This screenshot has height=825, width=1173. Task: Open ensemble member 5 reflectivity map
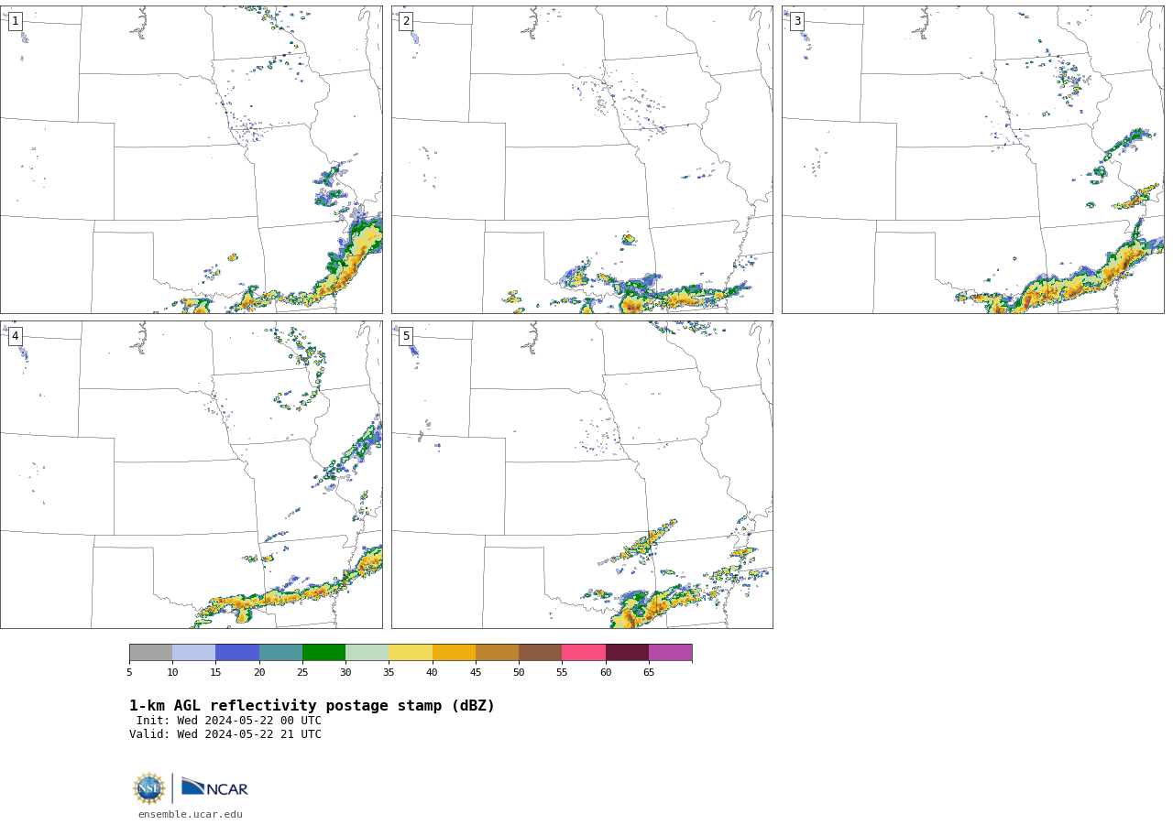click(x=582, y=474)
